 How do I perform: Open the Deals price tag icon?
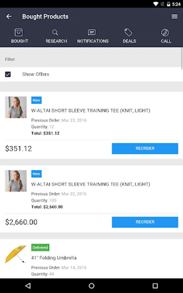128,33
